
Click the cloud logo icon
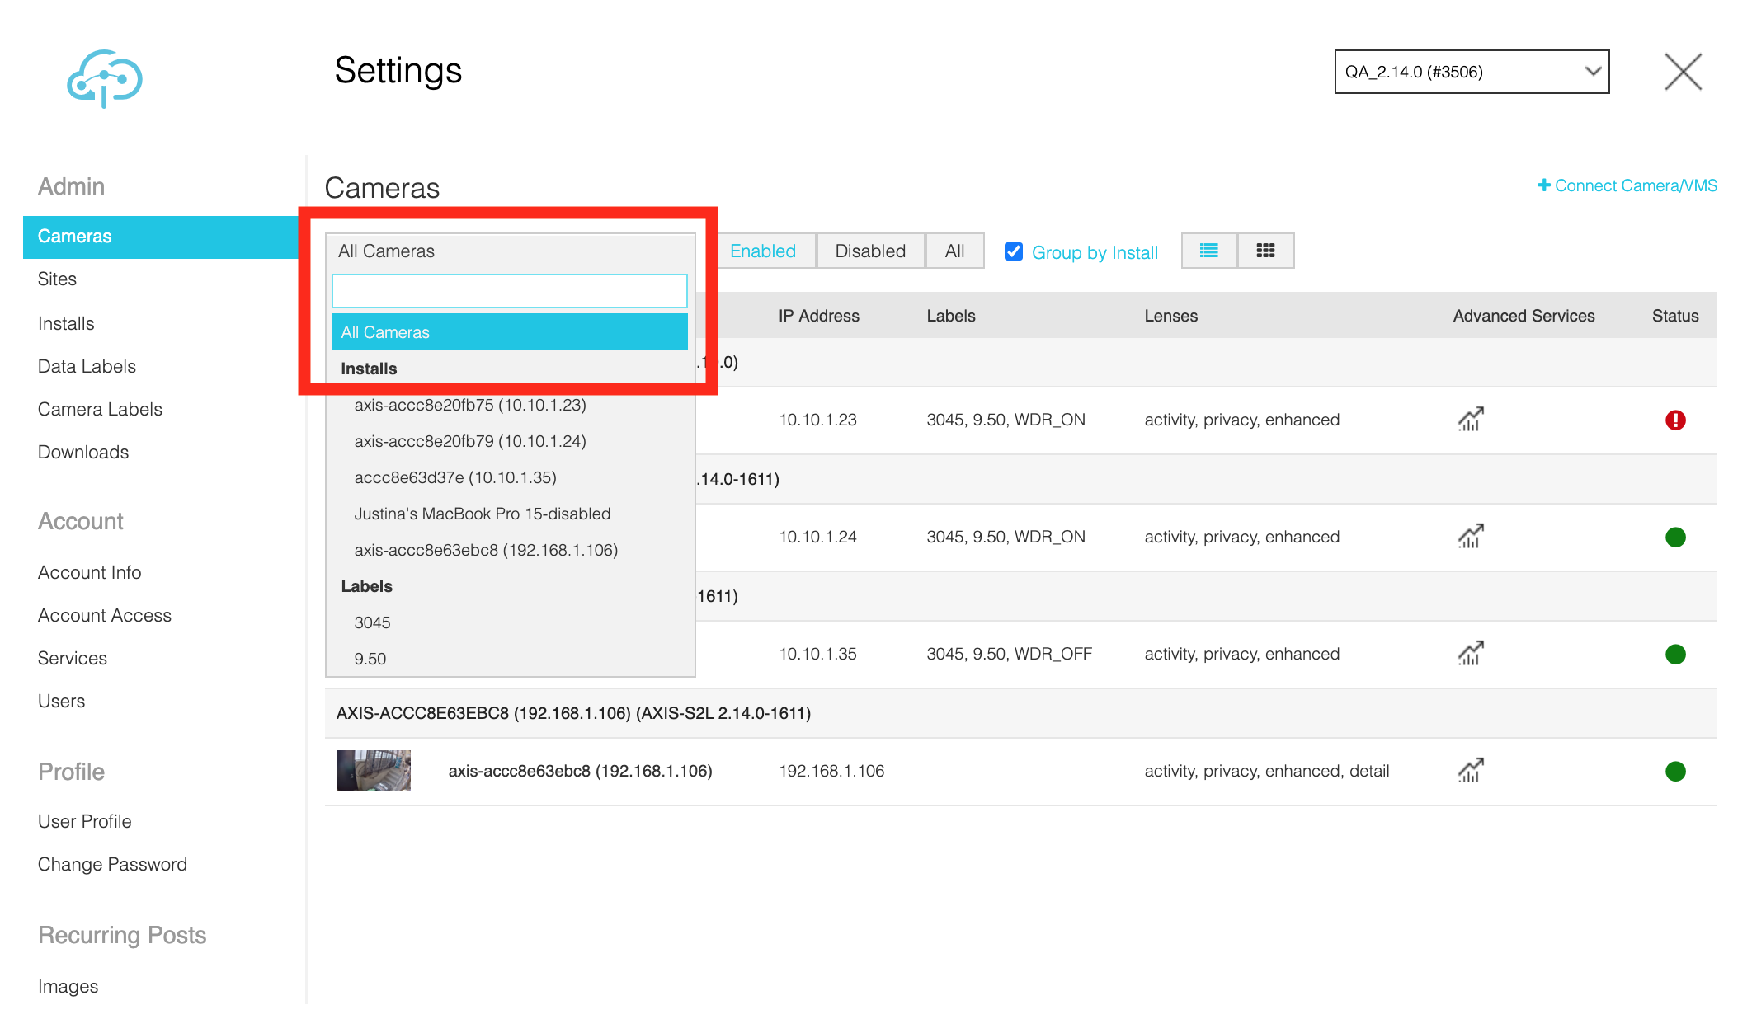[105, 78]
